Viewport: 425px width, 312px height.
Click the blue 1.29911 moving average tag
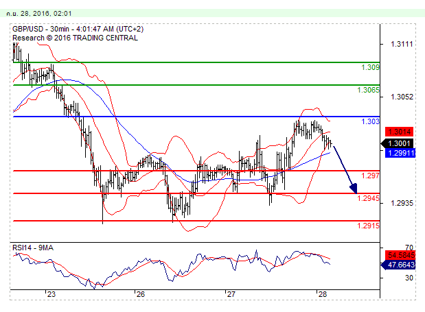point(400,153)
